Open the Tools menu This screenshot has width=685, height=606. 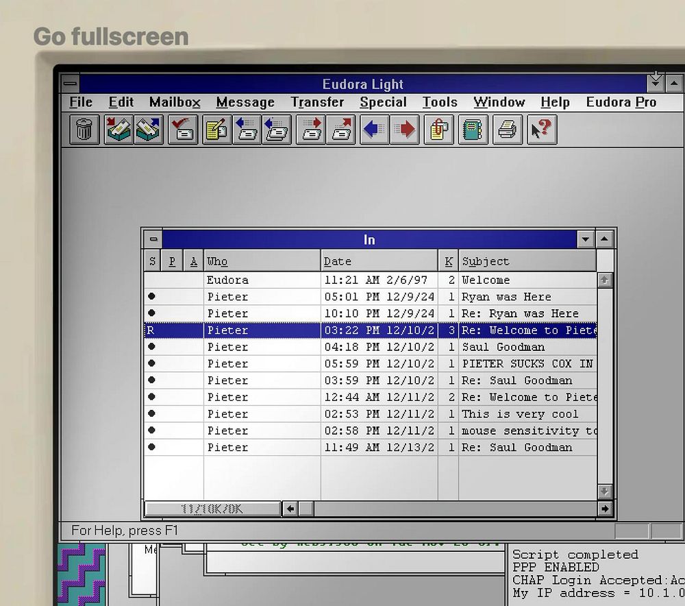(440, 102)
